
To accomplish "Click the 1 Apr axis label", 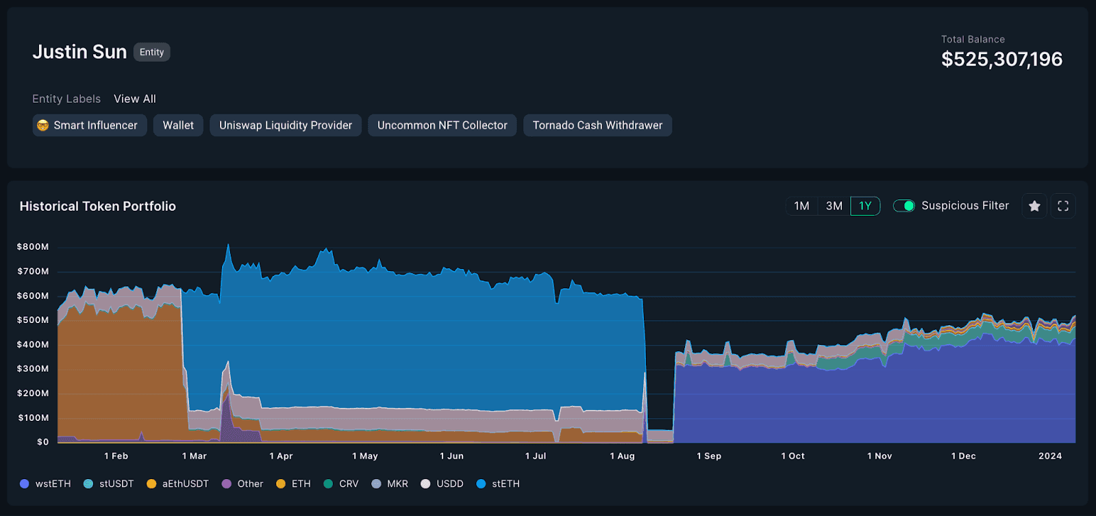I will (281, 456).
